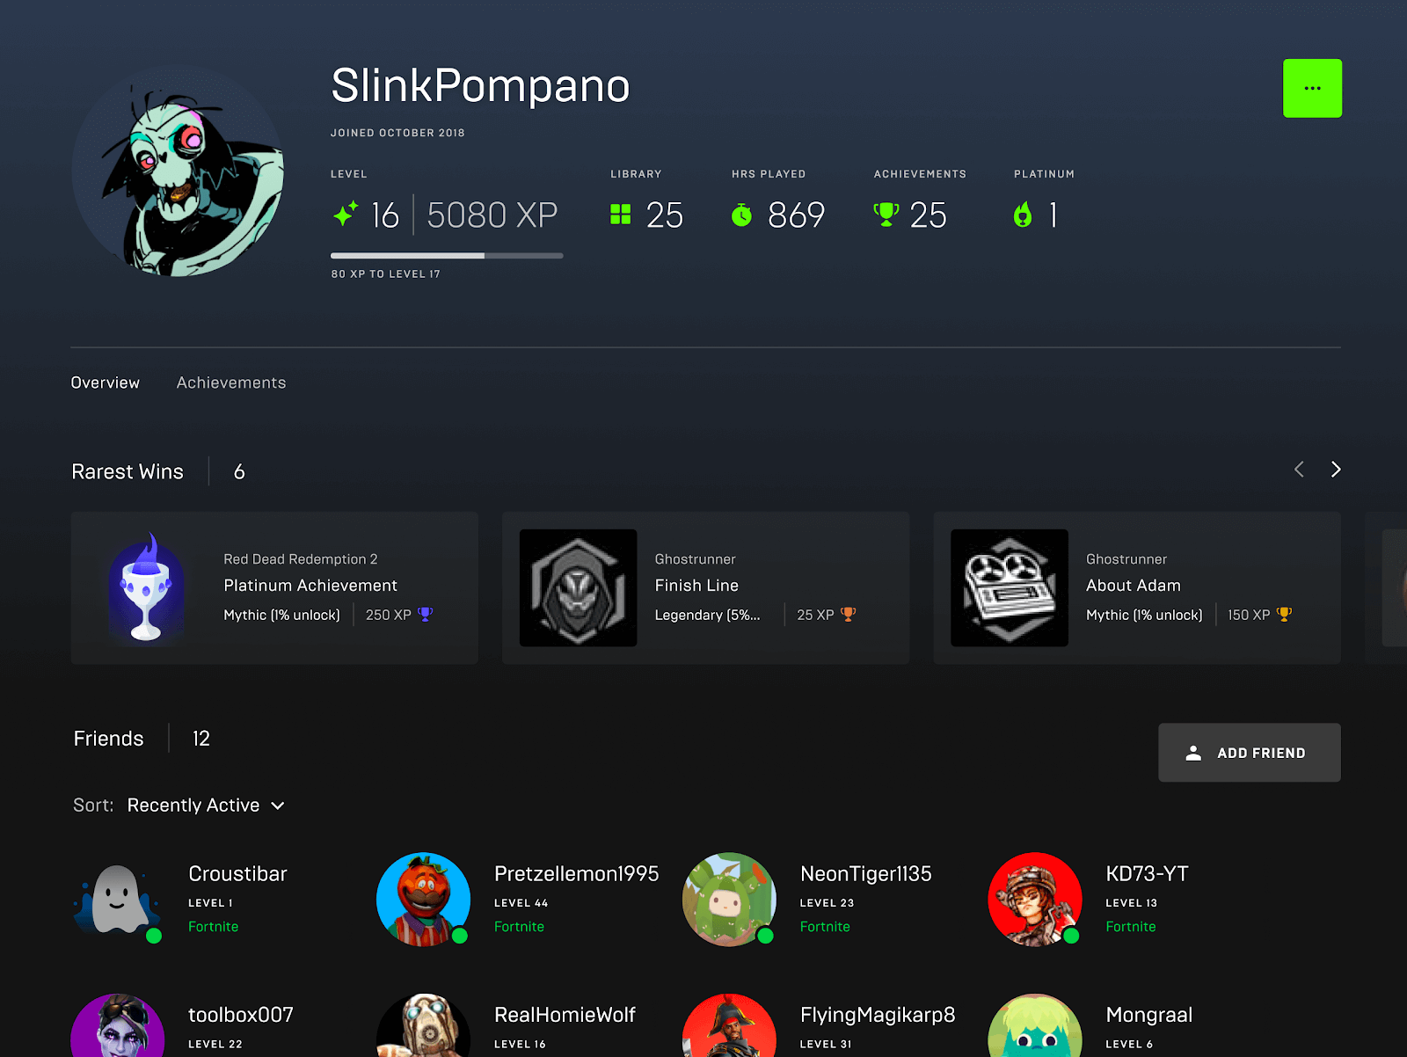Click the XP progress bar toward Level 17
This screenshot has width=1407, height=1057.
point(446,256)
